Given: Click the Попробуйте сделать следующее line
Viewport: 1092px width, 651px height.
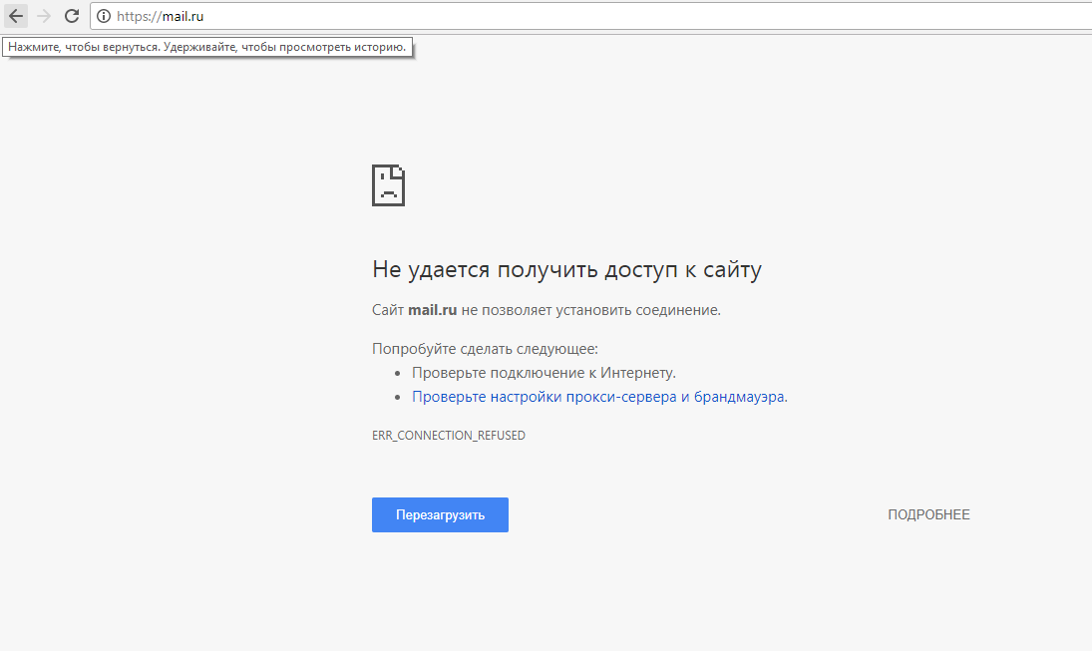Looking at the screenshot, I should [x=485, y=349].
